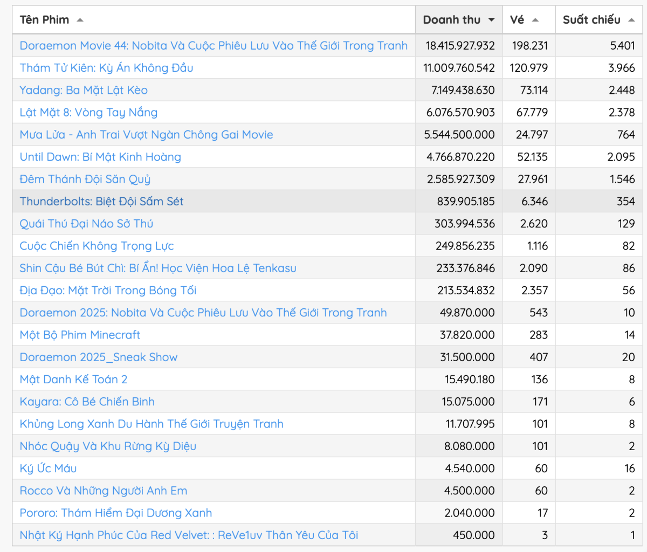The image size is (647, 552).
Task: Select Doraemon 2025_Sneak Show link
Action: click(99, 357)
